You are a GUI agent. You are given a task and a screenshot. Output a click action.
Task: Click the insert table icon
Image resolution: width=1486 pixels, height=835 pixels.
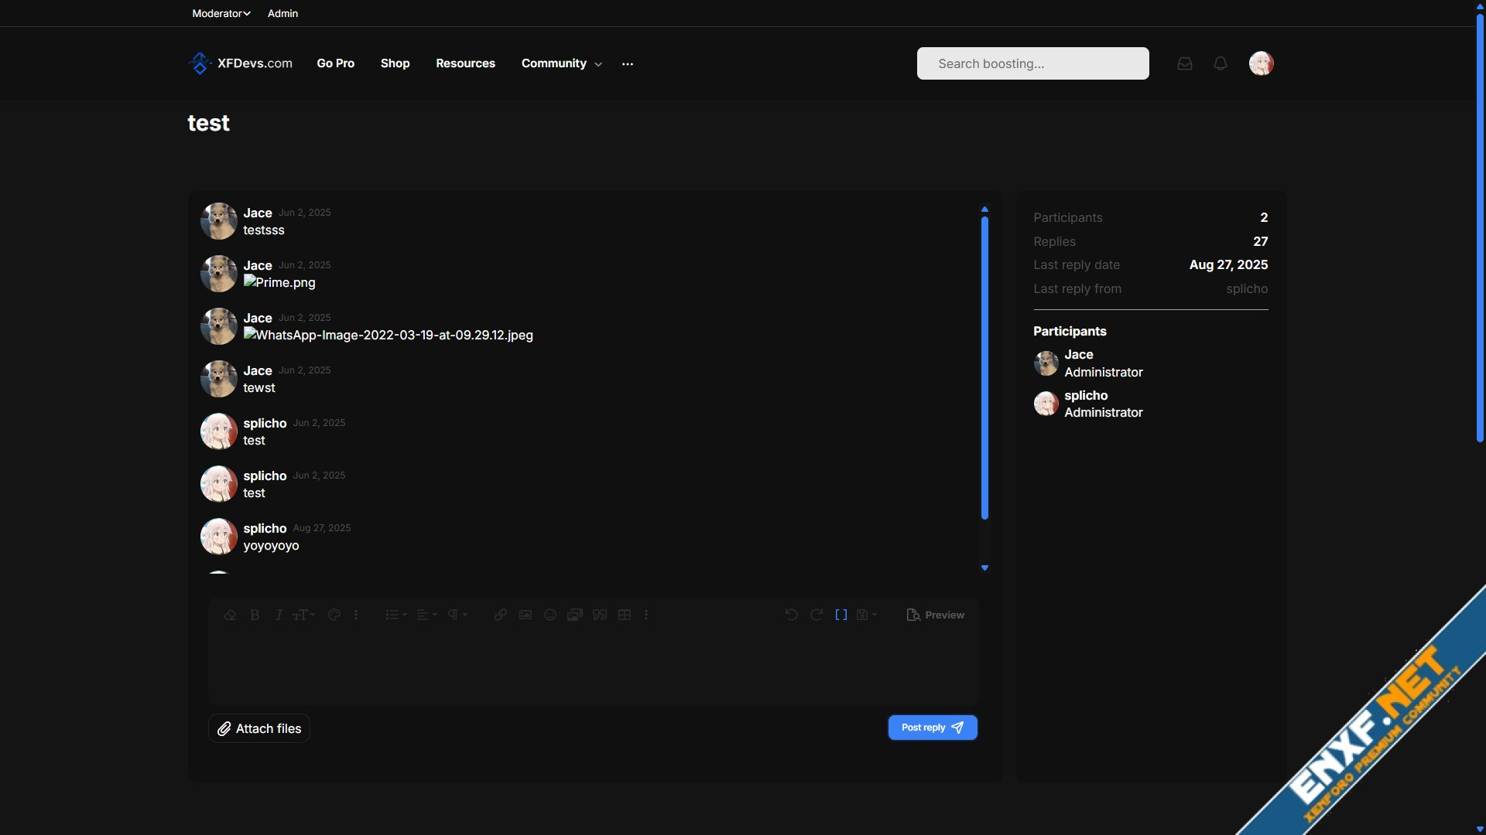pyautogui.click(x=625, y=615)
